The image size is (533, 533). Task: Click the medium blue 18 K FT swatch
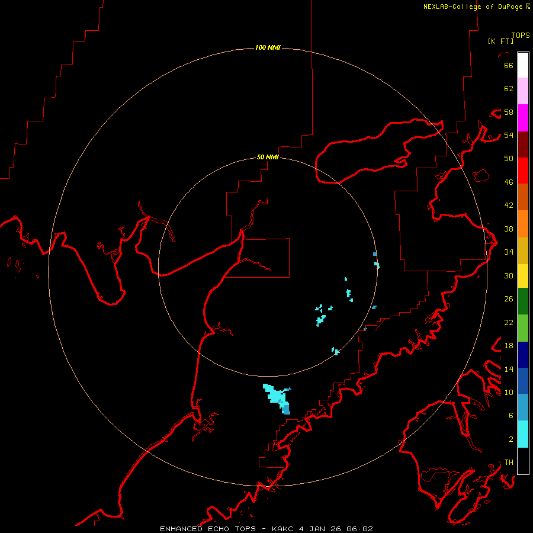523,381
